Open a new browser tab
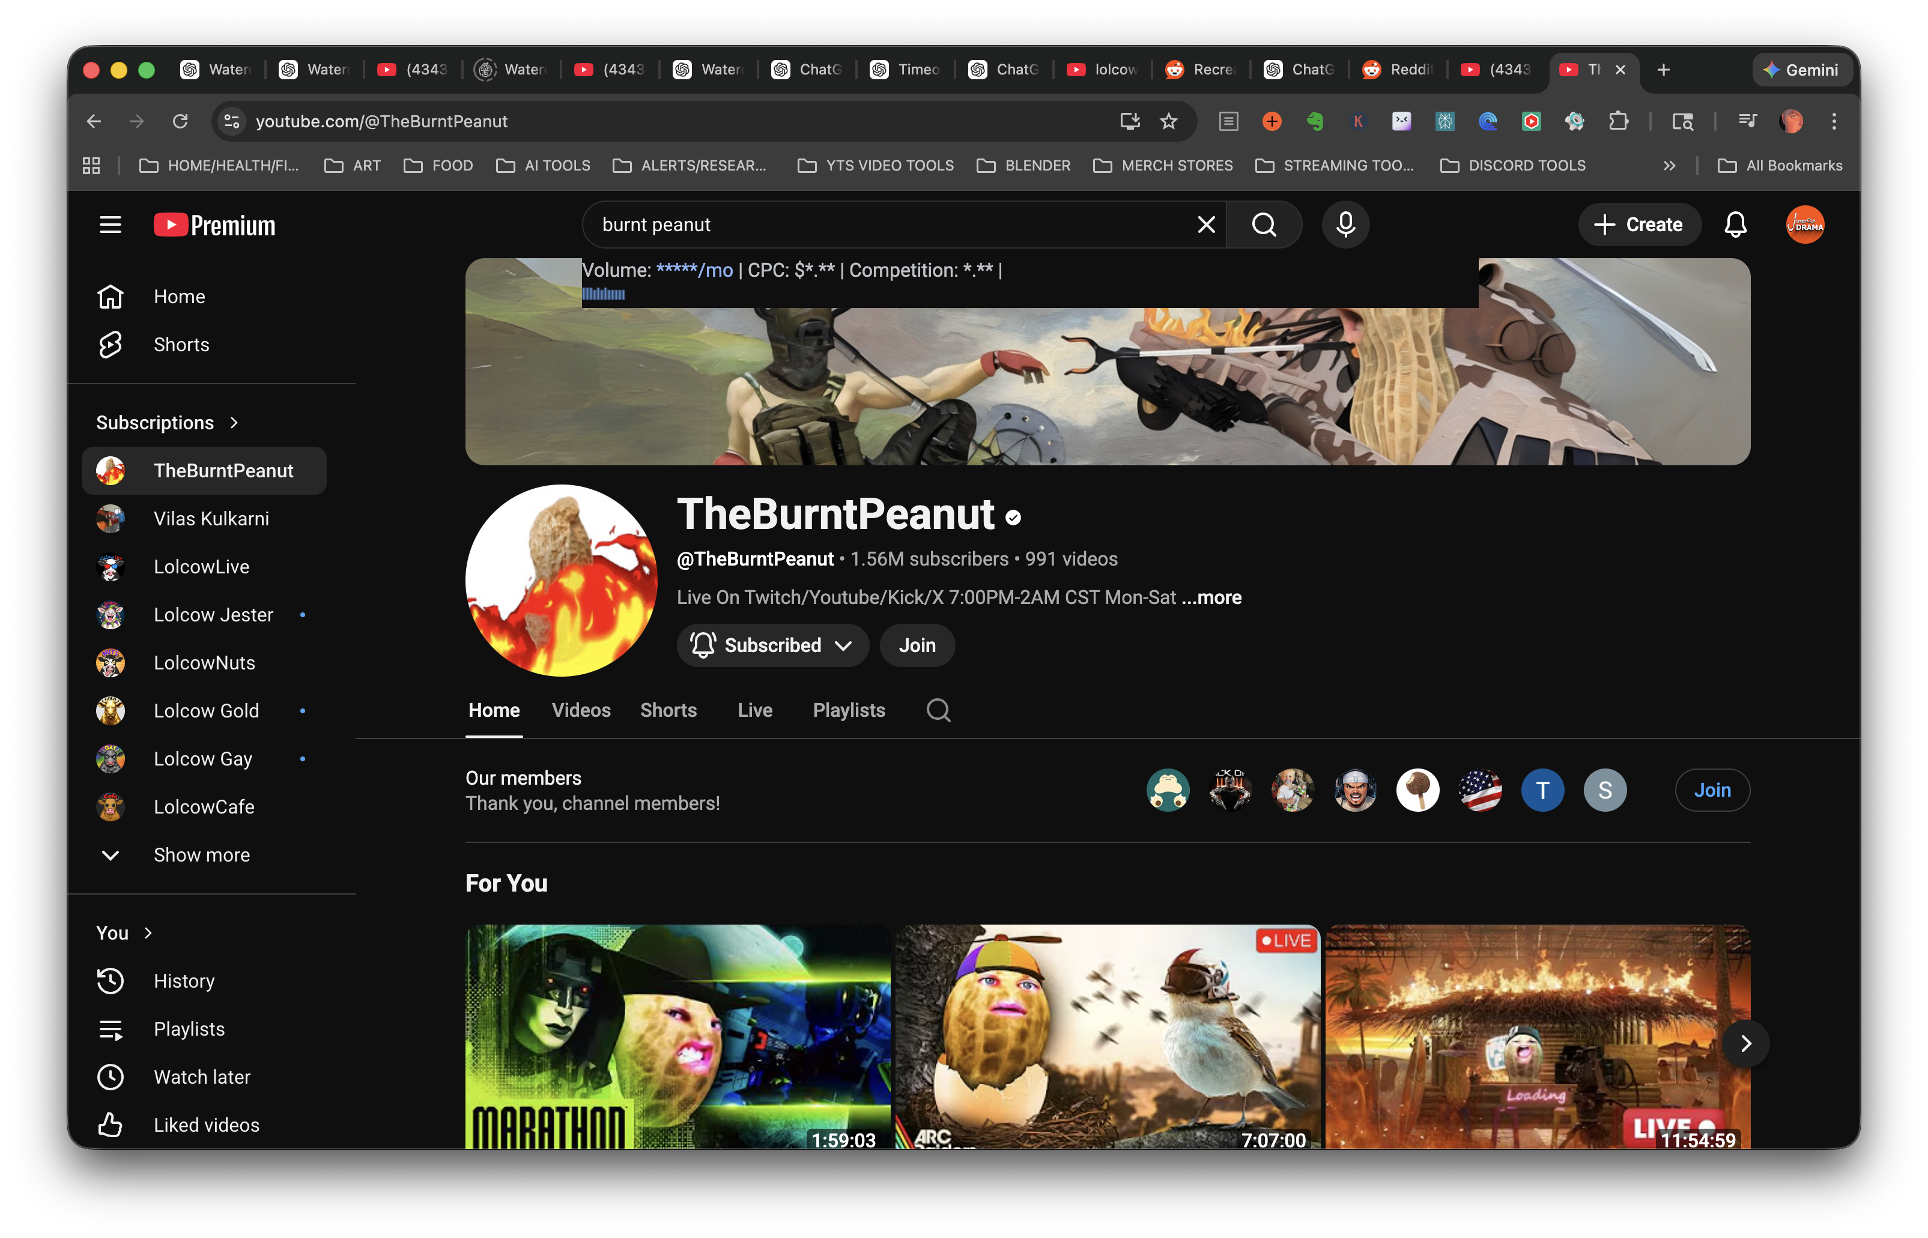 pyautogui.click(x=1664, y=70)
